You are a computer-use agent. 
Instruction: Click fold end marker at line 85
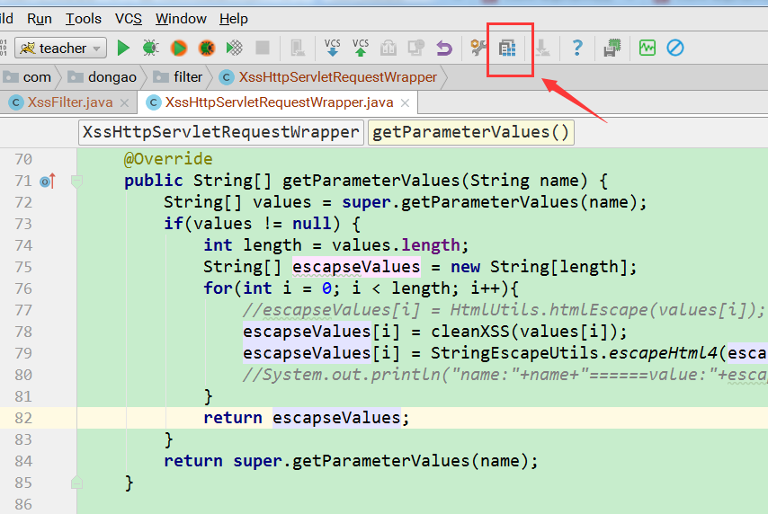(76, 483)
